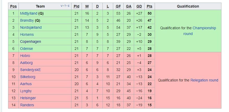The height and width of the screenshot is (112, 229).
Task: Open the SønderjyskE team page
Action: 30,70
